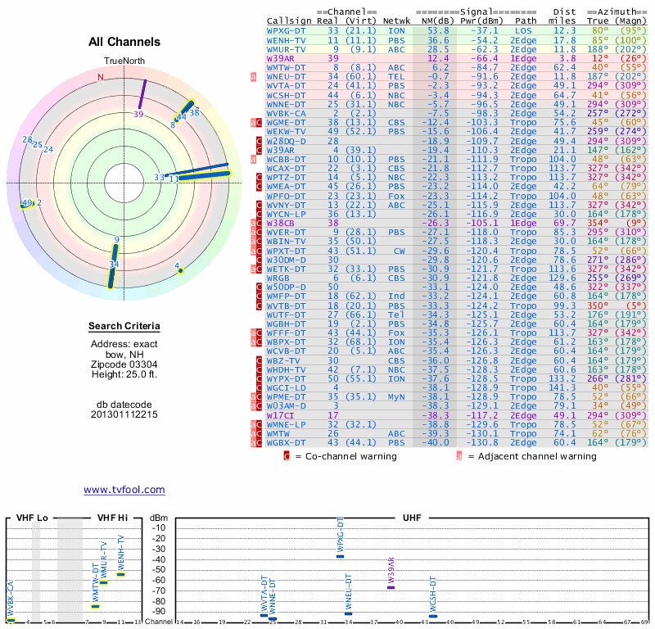This screenshot has height=629, width=655.
Task: Select the WMTW-DT callsign in table
Action: click(x=286, y=68)
